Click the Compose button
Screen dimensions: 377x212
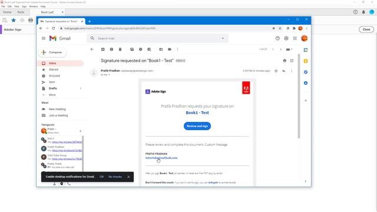click(x=52, y=52)
